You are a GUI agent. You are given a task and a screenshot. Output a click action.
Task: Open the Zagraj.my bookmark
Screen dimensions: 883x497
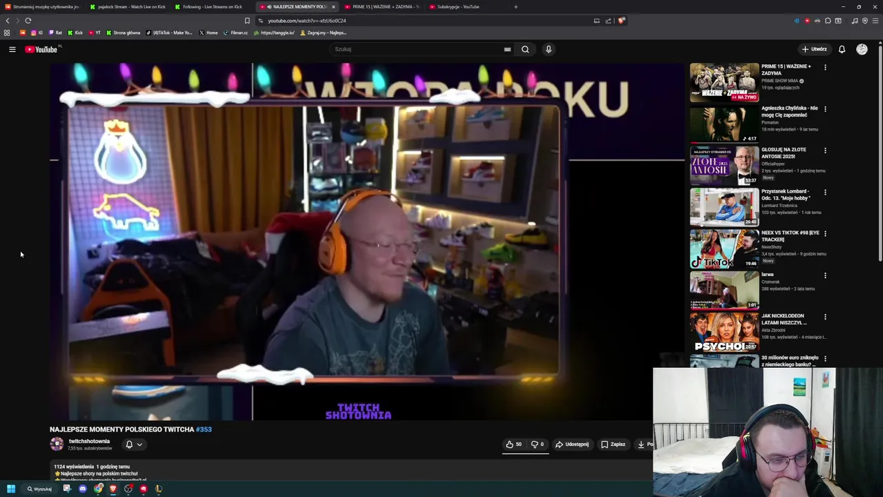[323, 32]
